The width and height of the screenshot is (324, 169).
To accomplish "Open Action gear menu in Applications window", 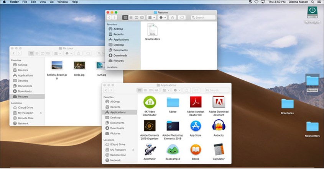I will (x=177, y=90).
